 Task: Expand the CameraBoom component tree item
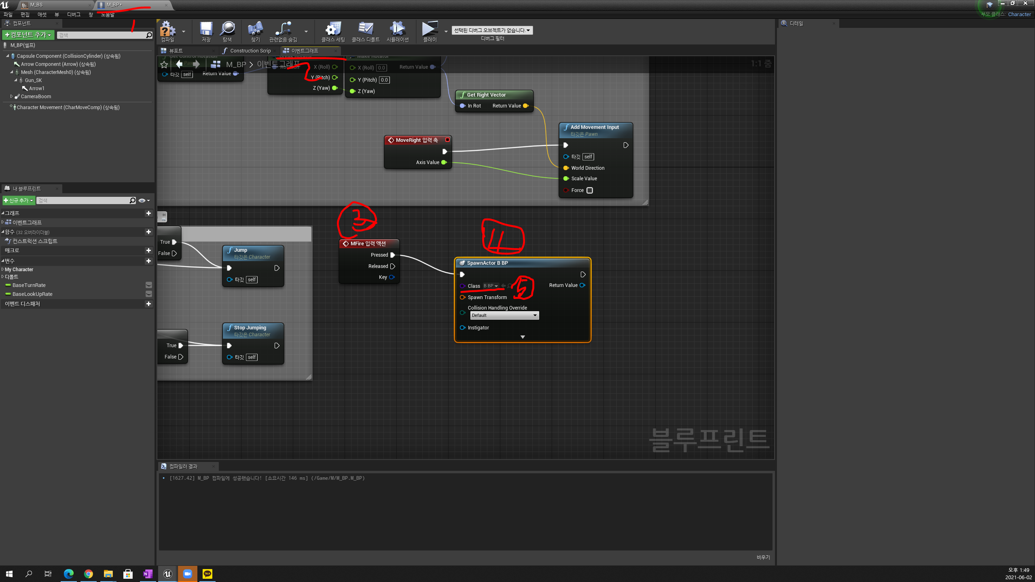pos(11,96)
